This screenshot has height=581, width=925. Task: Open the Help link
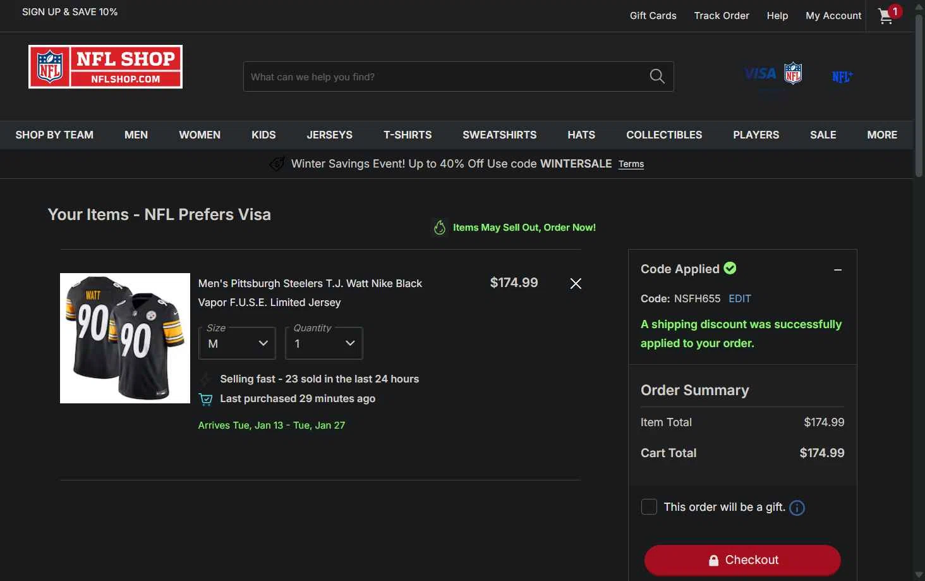click(777, 16)
